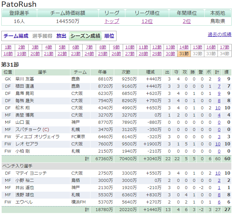
Task: Open points total link for 舩木 翔
Action: pyautogui.click(x=218, y=108)
